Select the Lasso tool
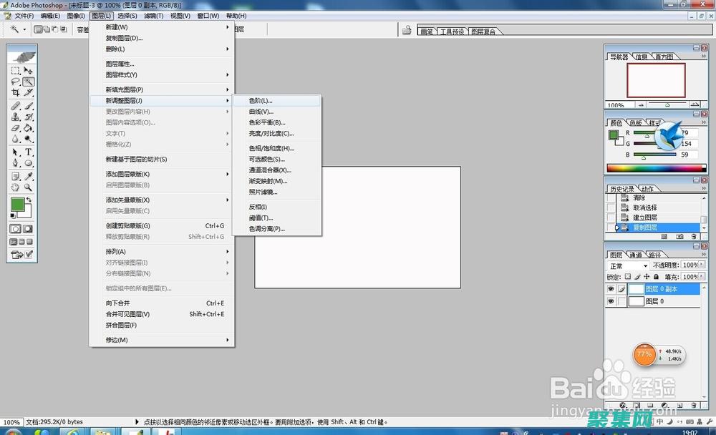 pyautogui.click(x=16, y=82)
